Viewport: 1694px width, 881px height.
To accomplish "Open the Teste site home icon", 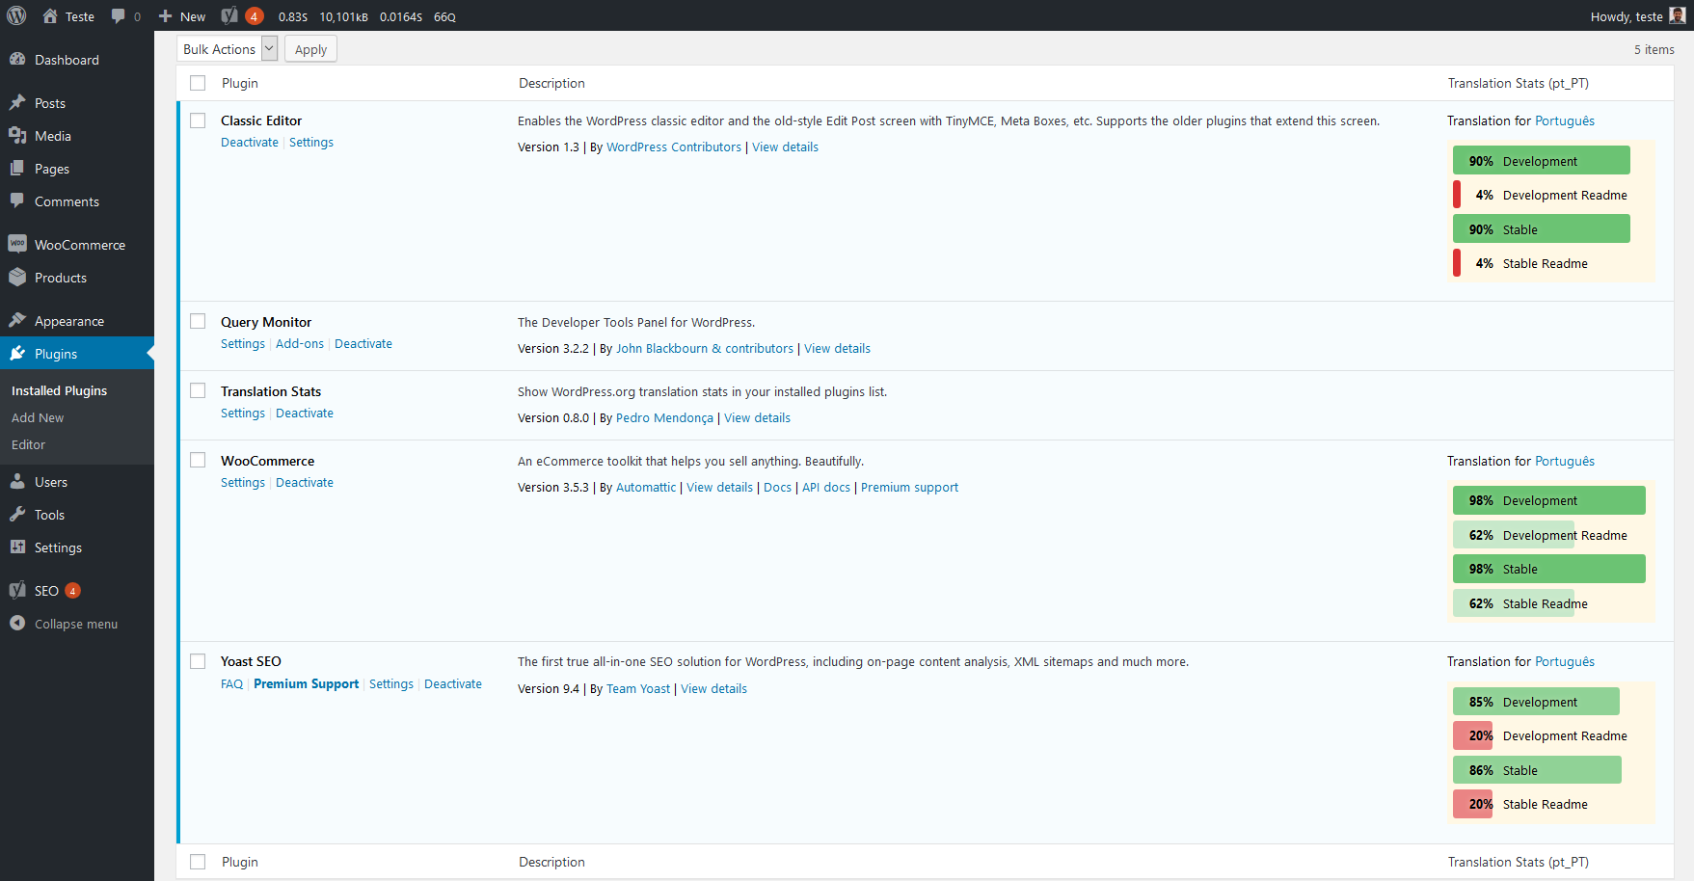I will 50,15.
